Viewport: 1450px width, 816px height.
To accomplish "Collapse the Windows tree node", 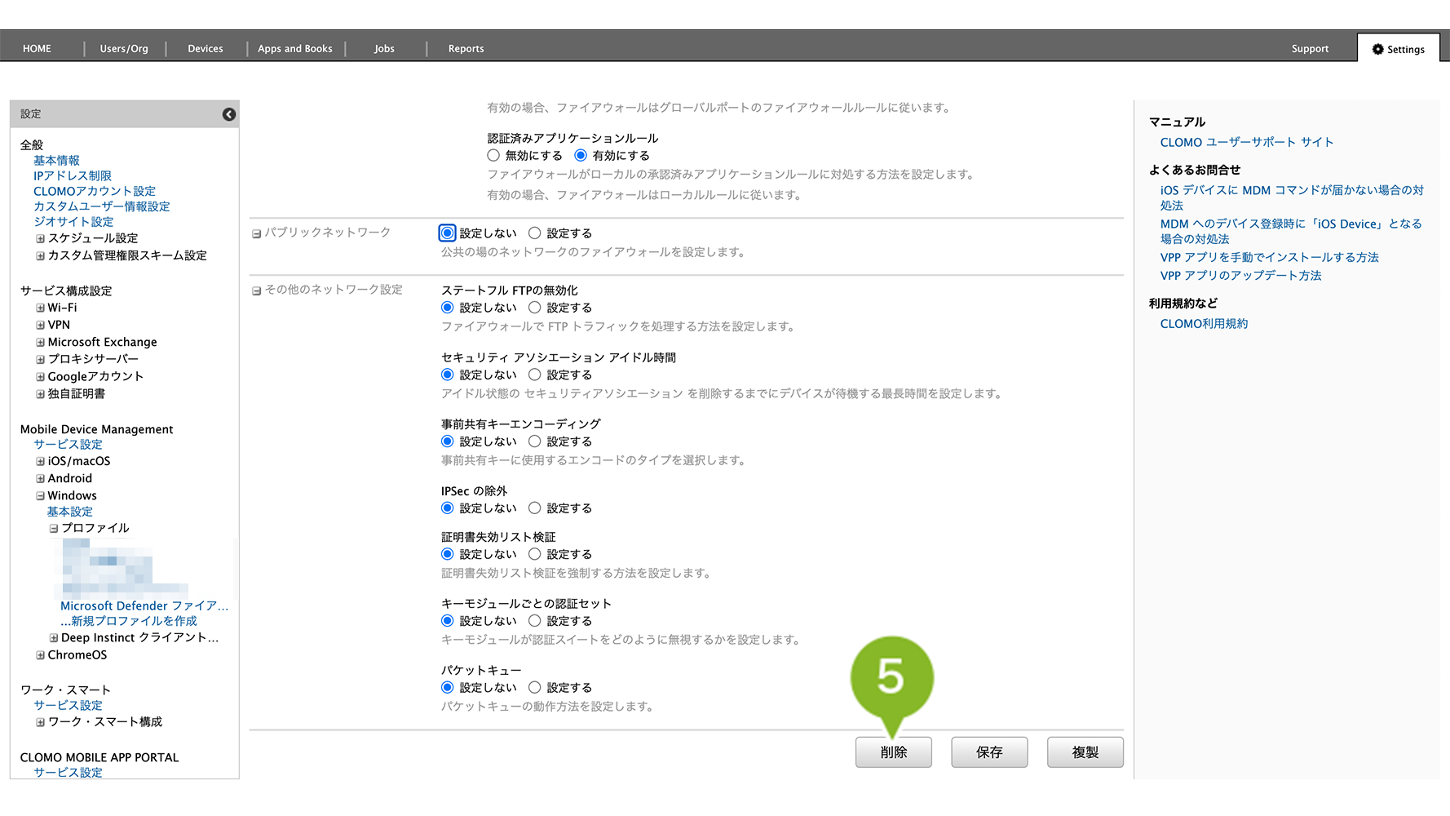I will coord(40,496).
